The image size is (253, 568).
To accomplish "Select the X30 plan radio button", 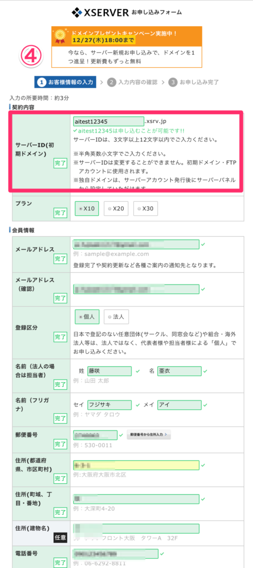I will click(x=145, y=209).
